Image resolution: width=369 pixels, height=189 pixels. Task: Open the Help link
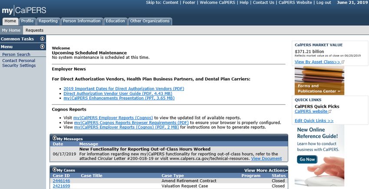click(244, 3)
